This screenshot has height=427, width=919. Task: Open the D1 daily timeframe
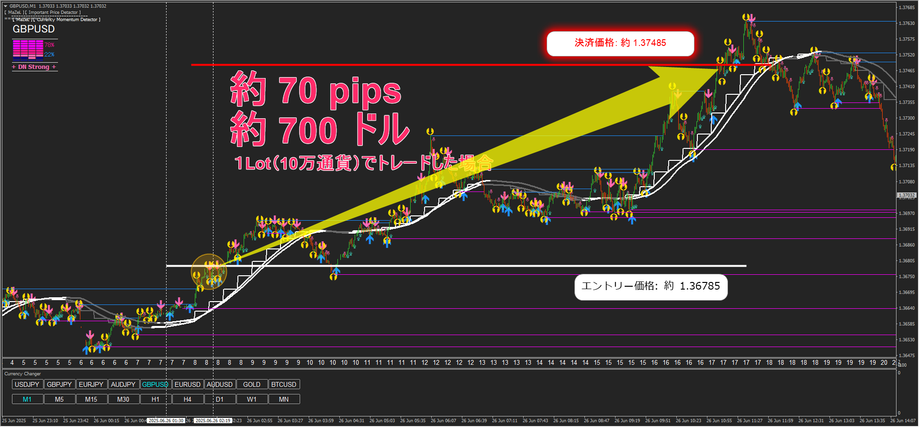click(x=220, y=399)
